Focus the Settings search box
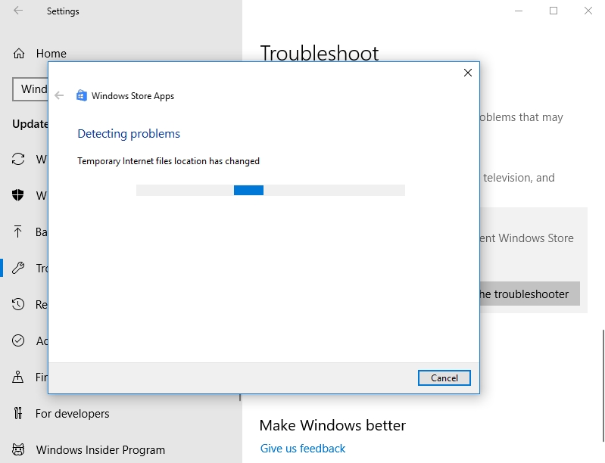Viewport: 605px width, 463px height. pyautogui.click(x=30, y=89)
